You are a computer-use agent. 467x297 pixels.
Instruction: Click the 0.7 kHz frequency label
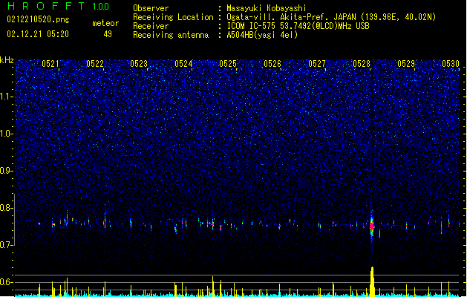coord(7,245)
